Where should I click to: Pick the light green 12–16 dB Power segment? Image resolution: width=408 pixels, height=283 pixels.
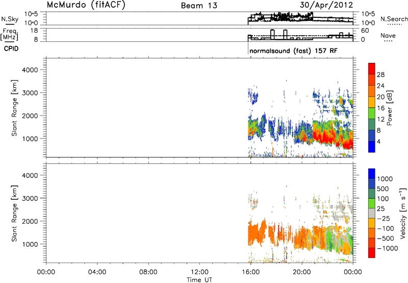pyautogui.click(x=372, y=113)
